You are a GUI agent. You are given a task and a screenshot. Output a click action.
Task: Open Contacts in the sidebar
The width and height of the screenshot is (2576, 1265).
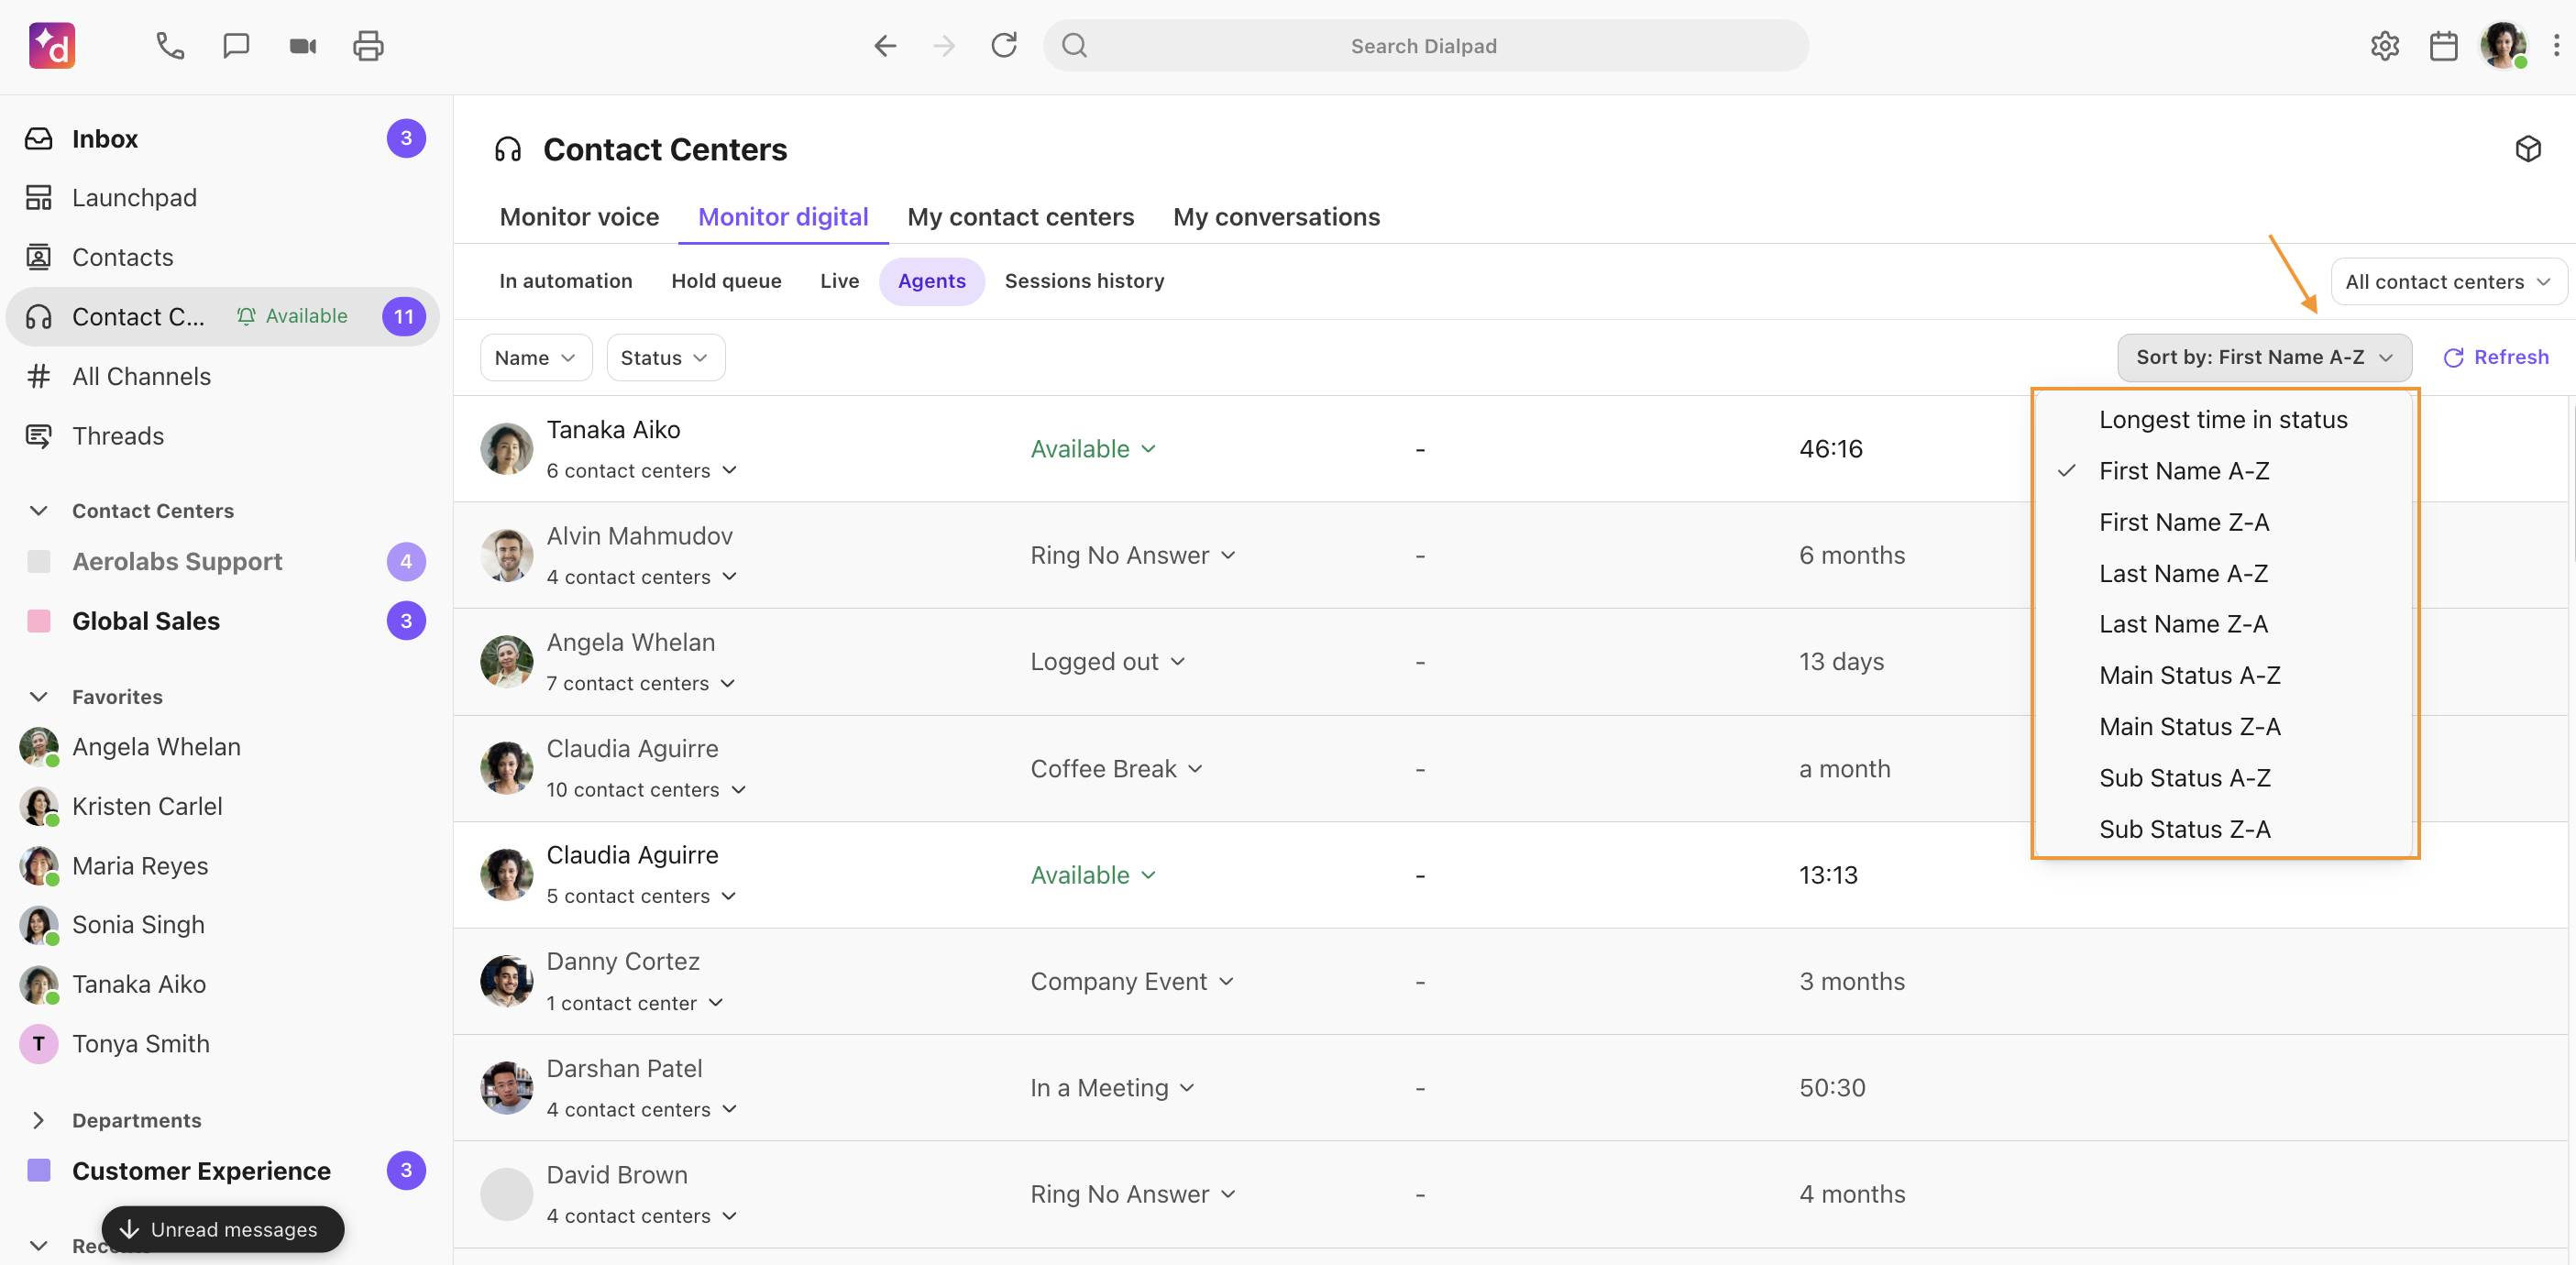click(226, 257)
